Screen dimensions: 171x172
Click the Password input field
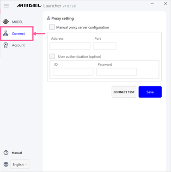pos(116,72)
